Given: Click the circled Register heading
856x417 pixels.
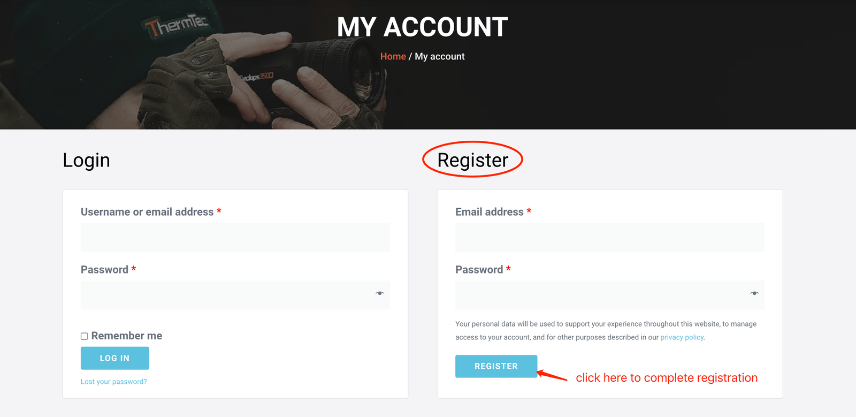Looking at the screenshot, I should (x=473, y=160).
